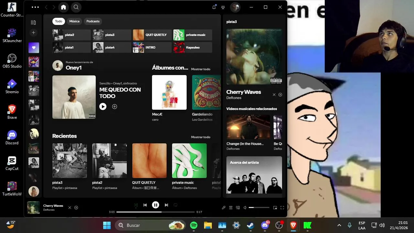Open connect to a device
Viewport: 414px width, 233px height.
[238, 208]
